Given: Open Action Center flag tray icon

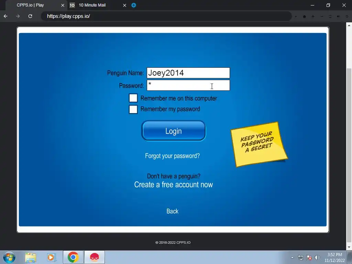Looking at the screenshot, I should 309,257.
